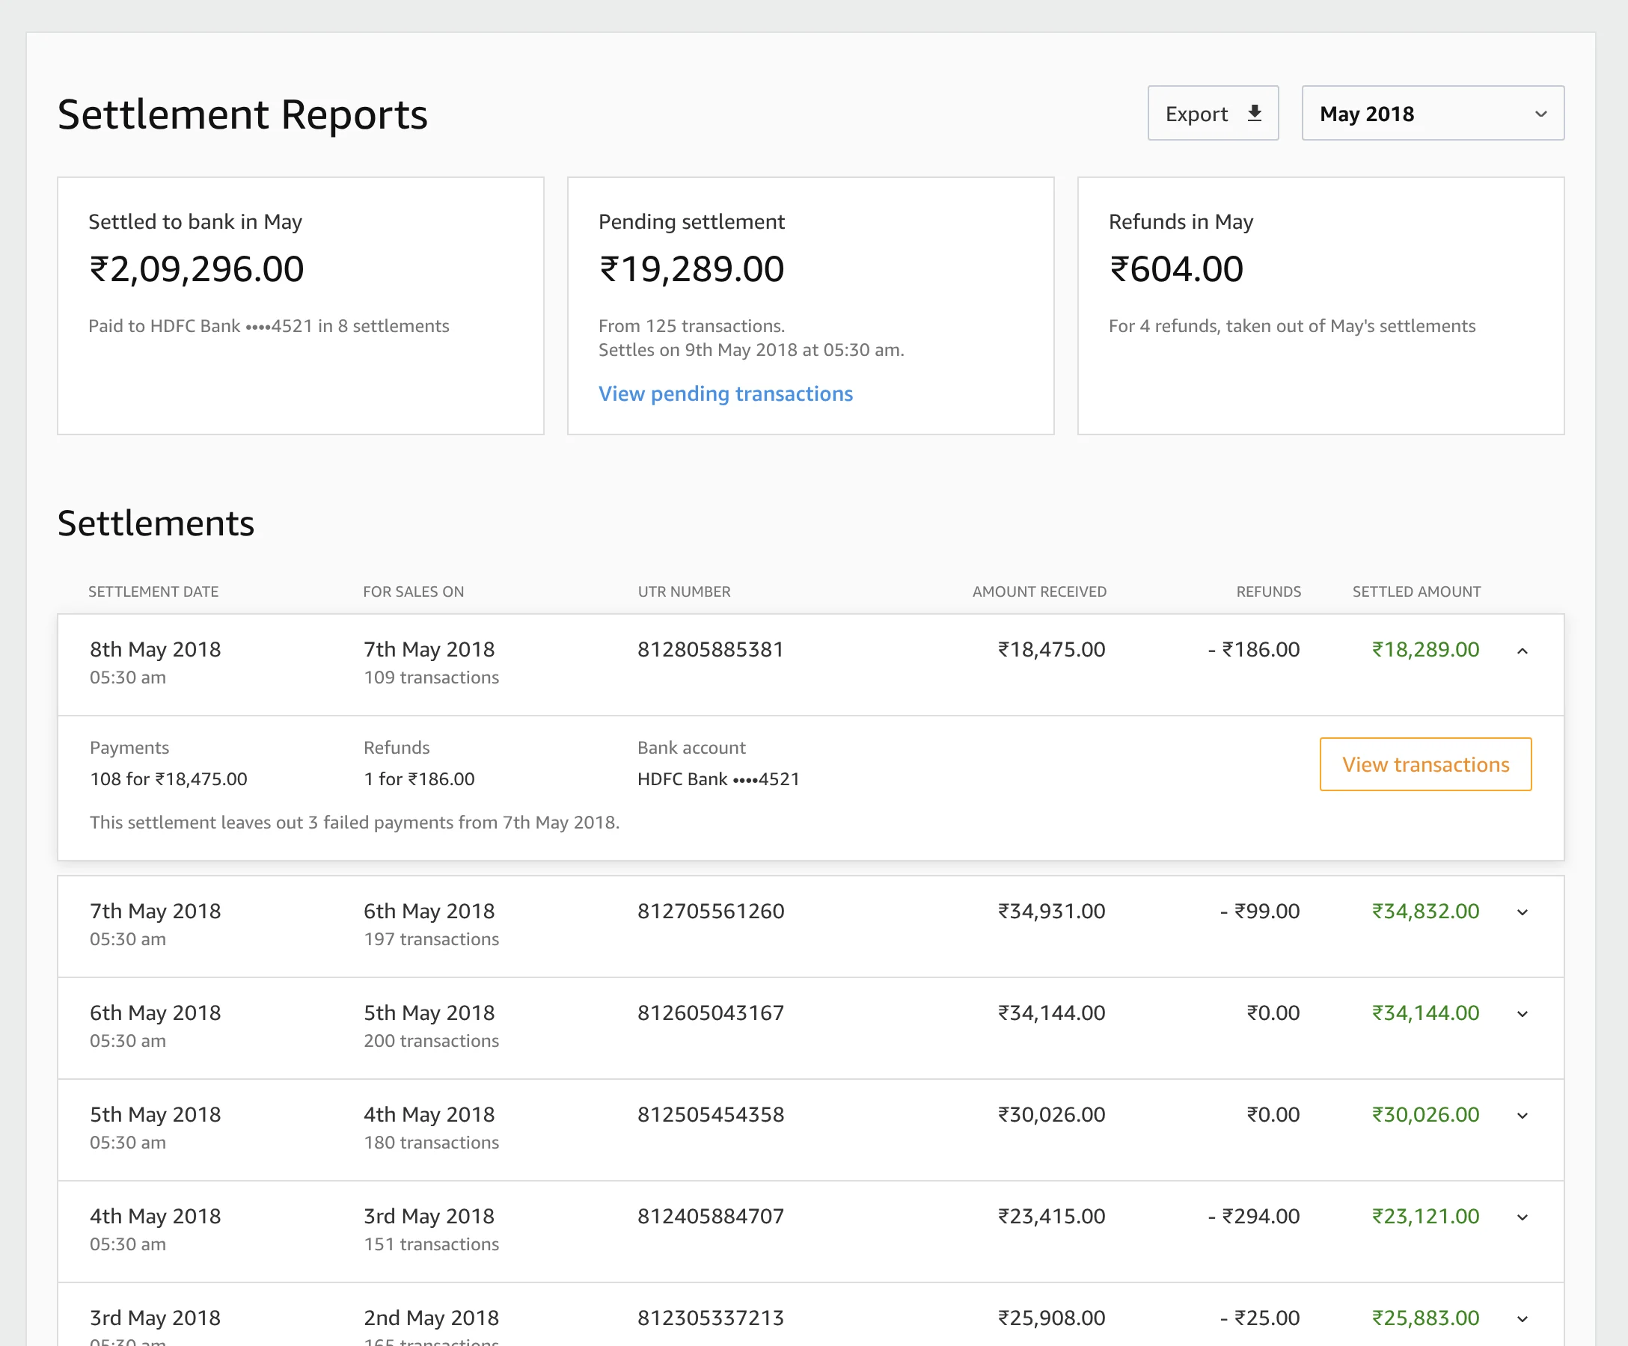The image size is (1628, 1346).
Task: Click settled amount ₹34,144.00
Action: [x=1426, y=1012]
